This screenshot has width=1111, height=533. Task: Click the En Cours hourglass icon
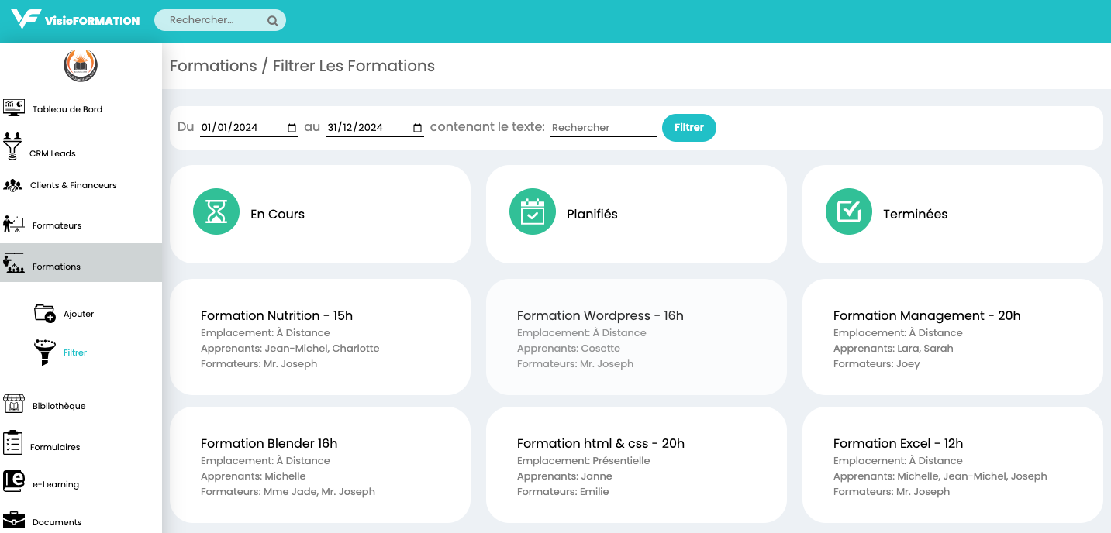coord(216,211)
